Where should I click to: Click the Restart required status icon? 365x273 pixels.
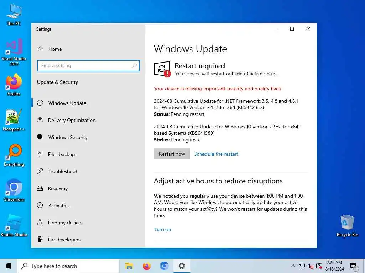[162, 69]
